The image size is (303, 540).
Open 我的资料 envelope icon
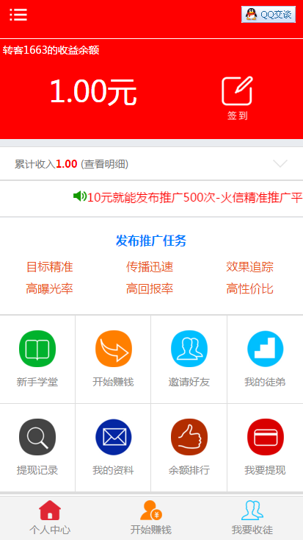[x=114, y=437]
